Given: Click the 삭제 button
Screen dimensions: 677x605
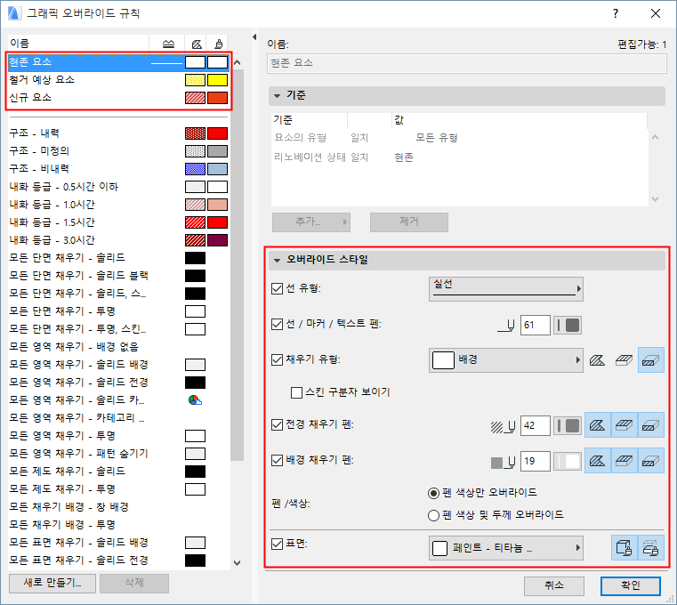Looking at the screenshot, I should [134, 583].
